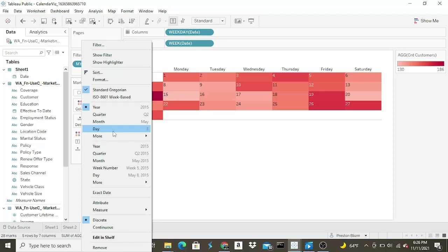Click the Duplicate sheet icon
Image resolution: width=448 pixels, height=252 pixels.
coord(83,21)
